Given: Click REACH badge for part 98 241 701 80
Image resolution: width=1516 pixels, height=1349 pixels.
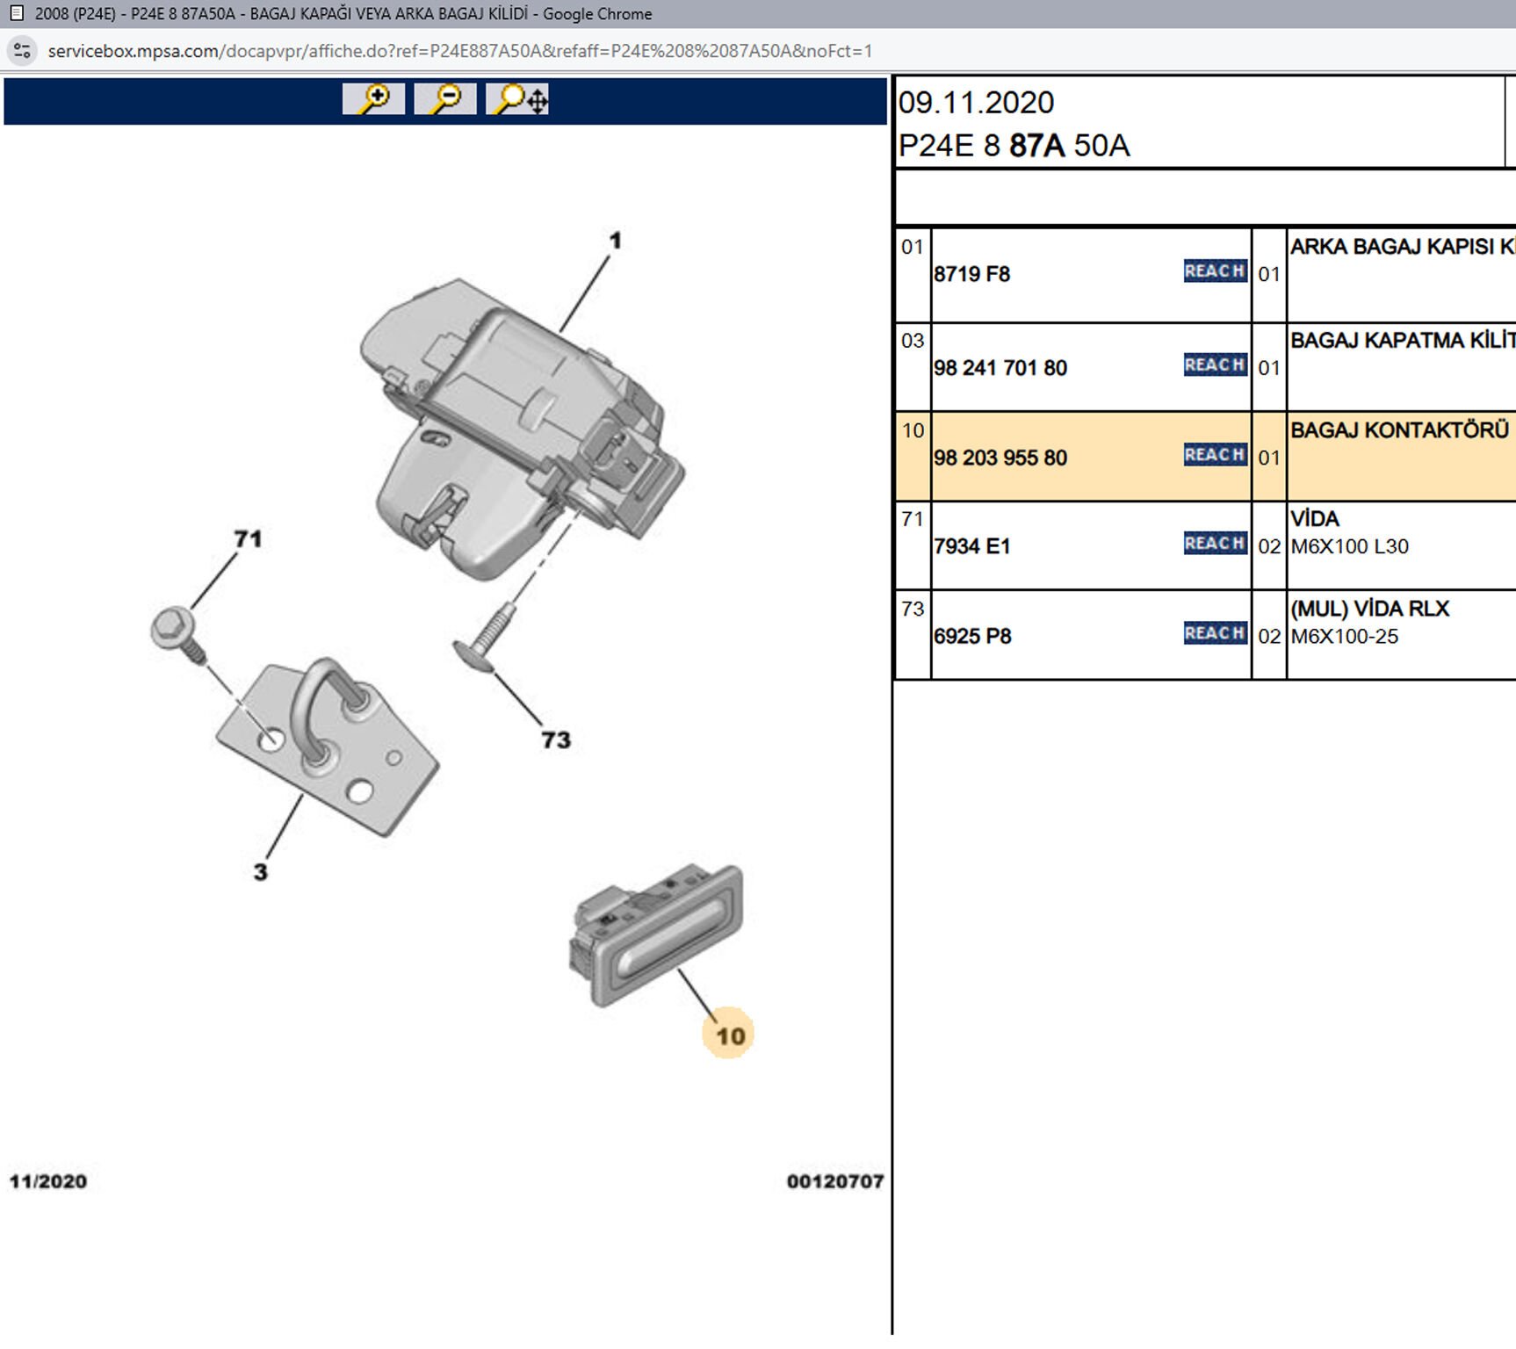Looking at the screenshot, I should coord(1215,365).
